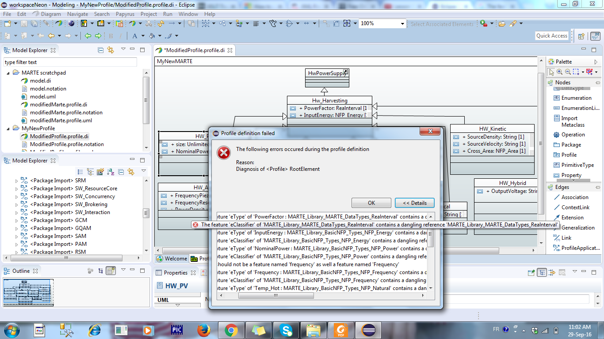
Task: Click Link with Editor in top Model Explorer
Action: click(111, 50)
